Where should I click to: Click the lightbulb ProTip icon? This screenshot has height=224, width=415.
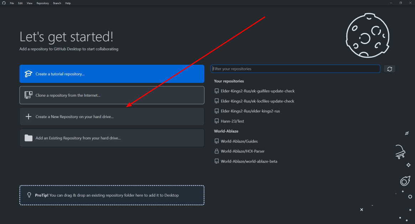[29, 195]
